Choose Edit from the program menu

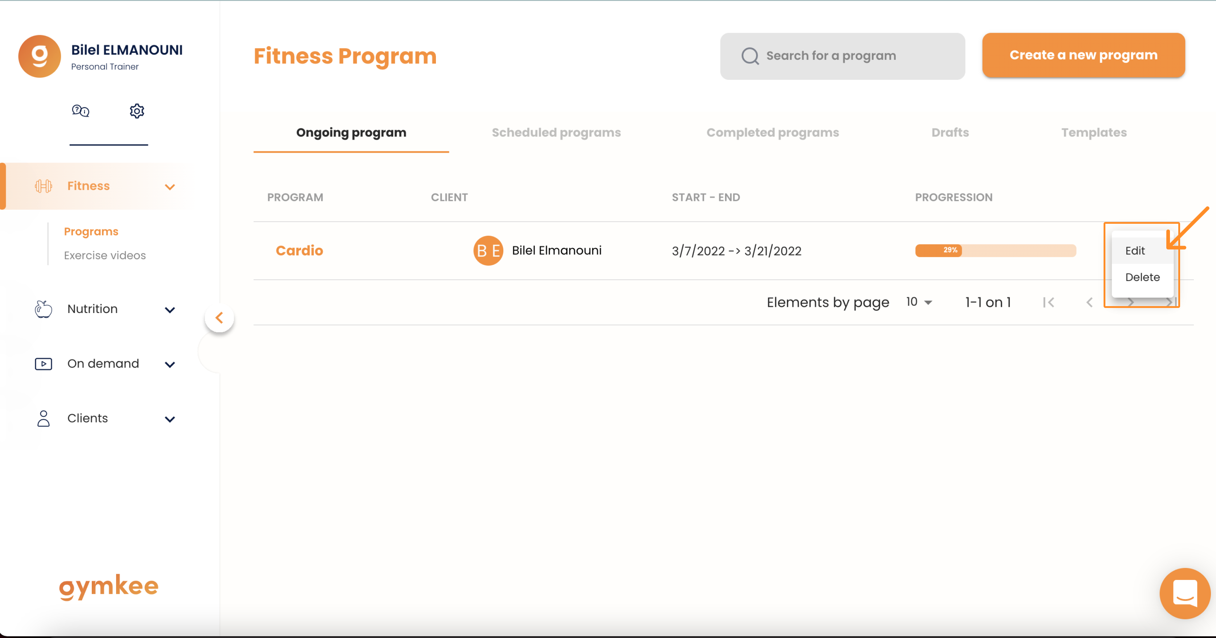click(1142, 251)
